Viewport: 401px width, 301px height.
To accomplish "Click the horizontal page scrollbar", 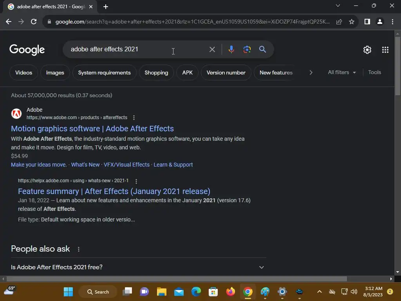I will (177, 279).
